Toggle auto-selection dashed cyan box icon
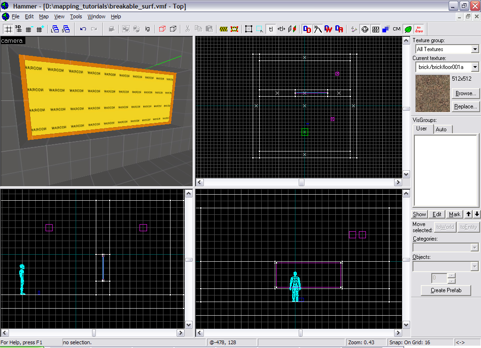481x348 pixels. pyautogui.click(x=259, y=29)
